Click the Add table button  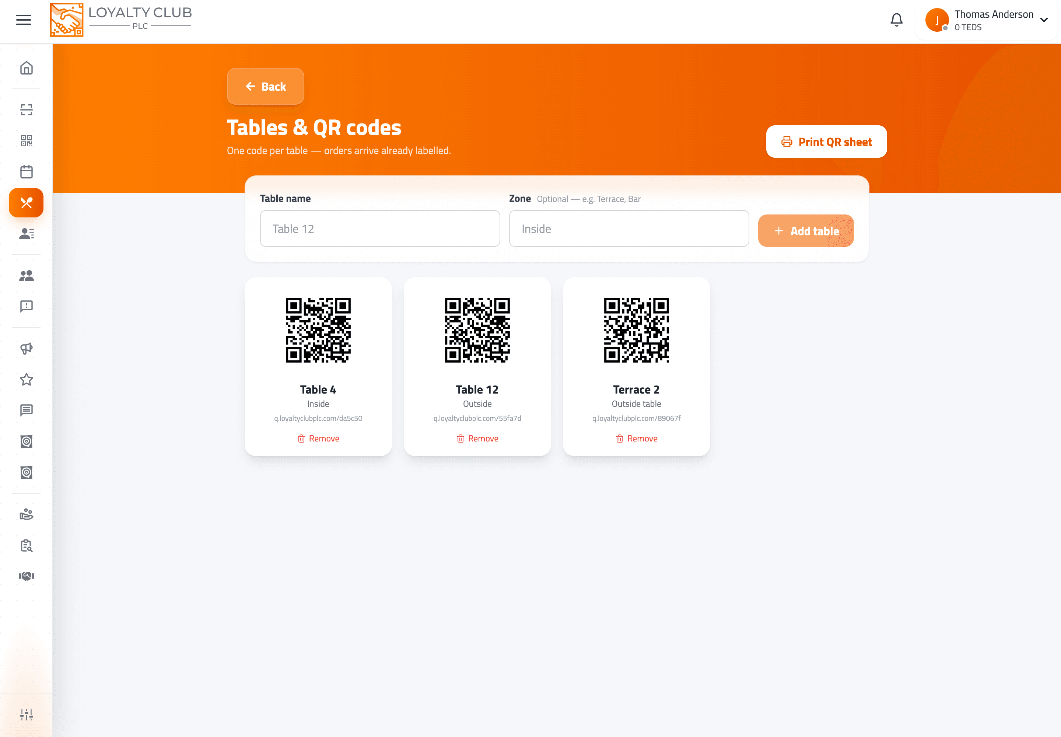coord(806,231)
